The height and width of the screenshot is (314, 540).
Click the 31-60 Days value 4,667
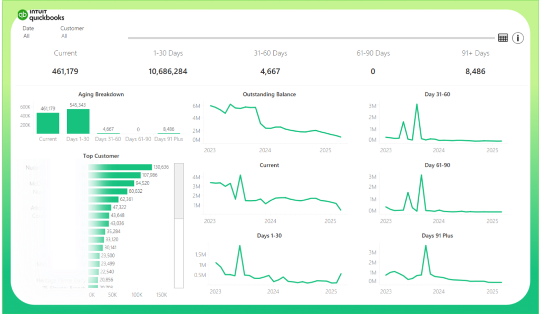tap(270, 72)
